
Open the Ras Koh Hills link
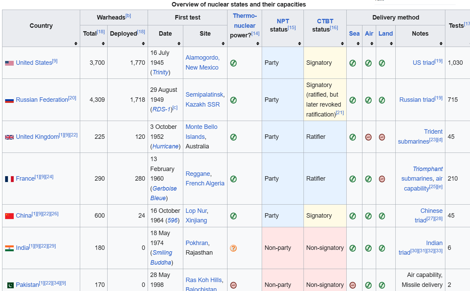click(x=204, y=280)
